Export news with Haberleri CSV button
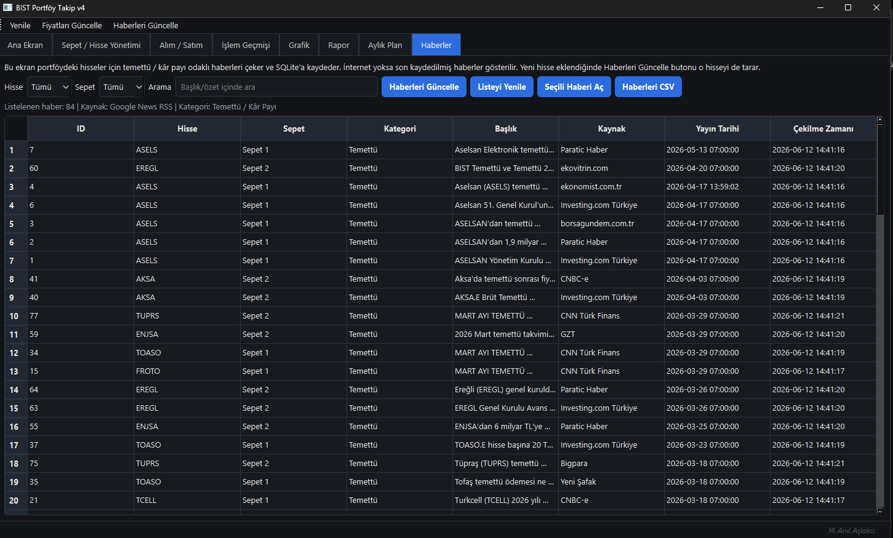Screen dimensions: 893x538 648,87
